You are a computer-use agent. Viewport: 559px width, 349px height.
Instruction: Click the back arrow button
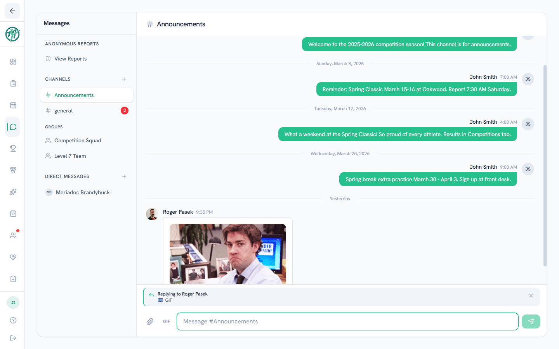point(12,11)
